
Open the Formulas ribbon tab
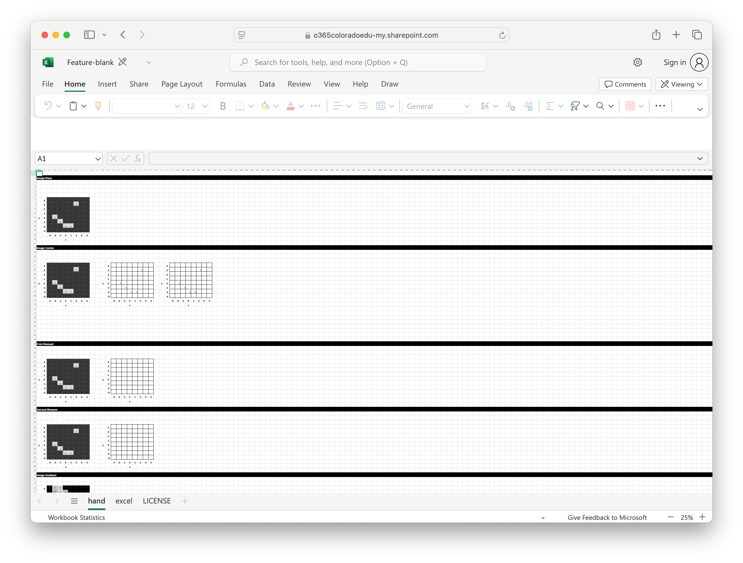(231, 84)
